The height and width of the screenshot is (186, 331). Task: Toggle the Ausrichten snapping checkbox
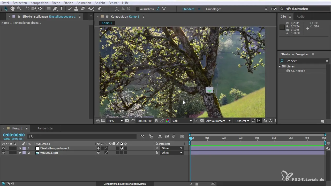(138, 9)
